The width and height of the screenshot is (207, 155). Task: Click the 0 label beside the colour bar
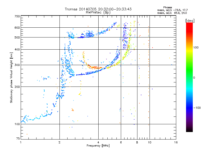(194, 78)
